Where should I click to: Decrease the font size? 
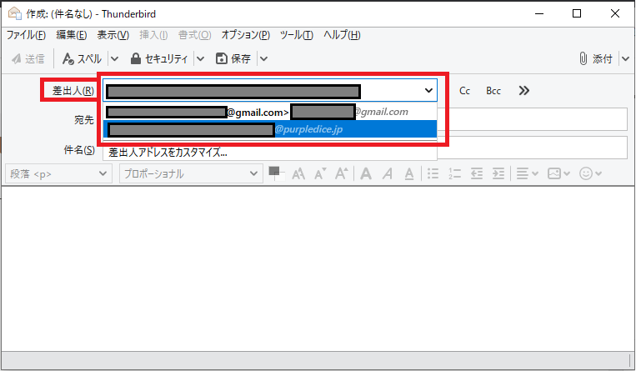320,173
